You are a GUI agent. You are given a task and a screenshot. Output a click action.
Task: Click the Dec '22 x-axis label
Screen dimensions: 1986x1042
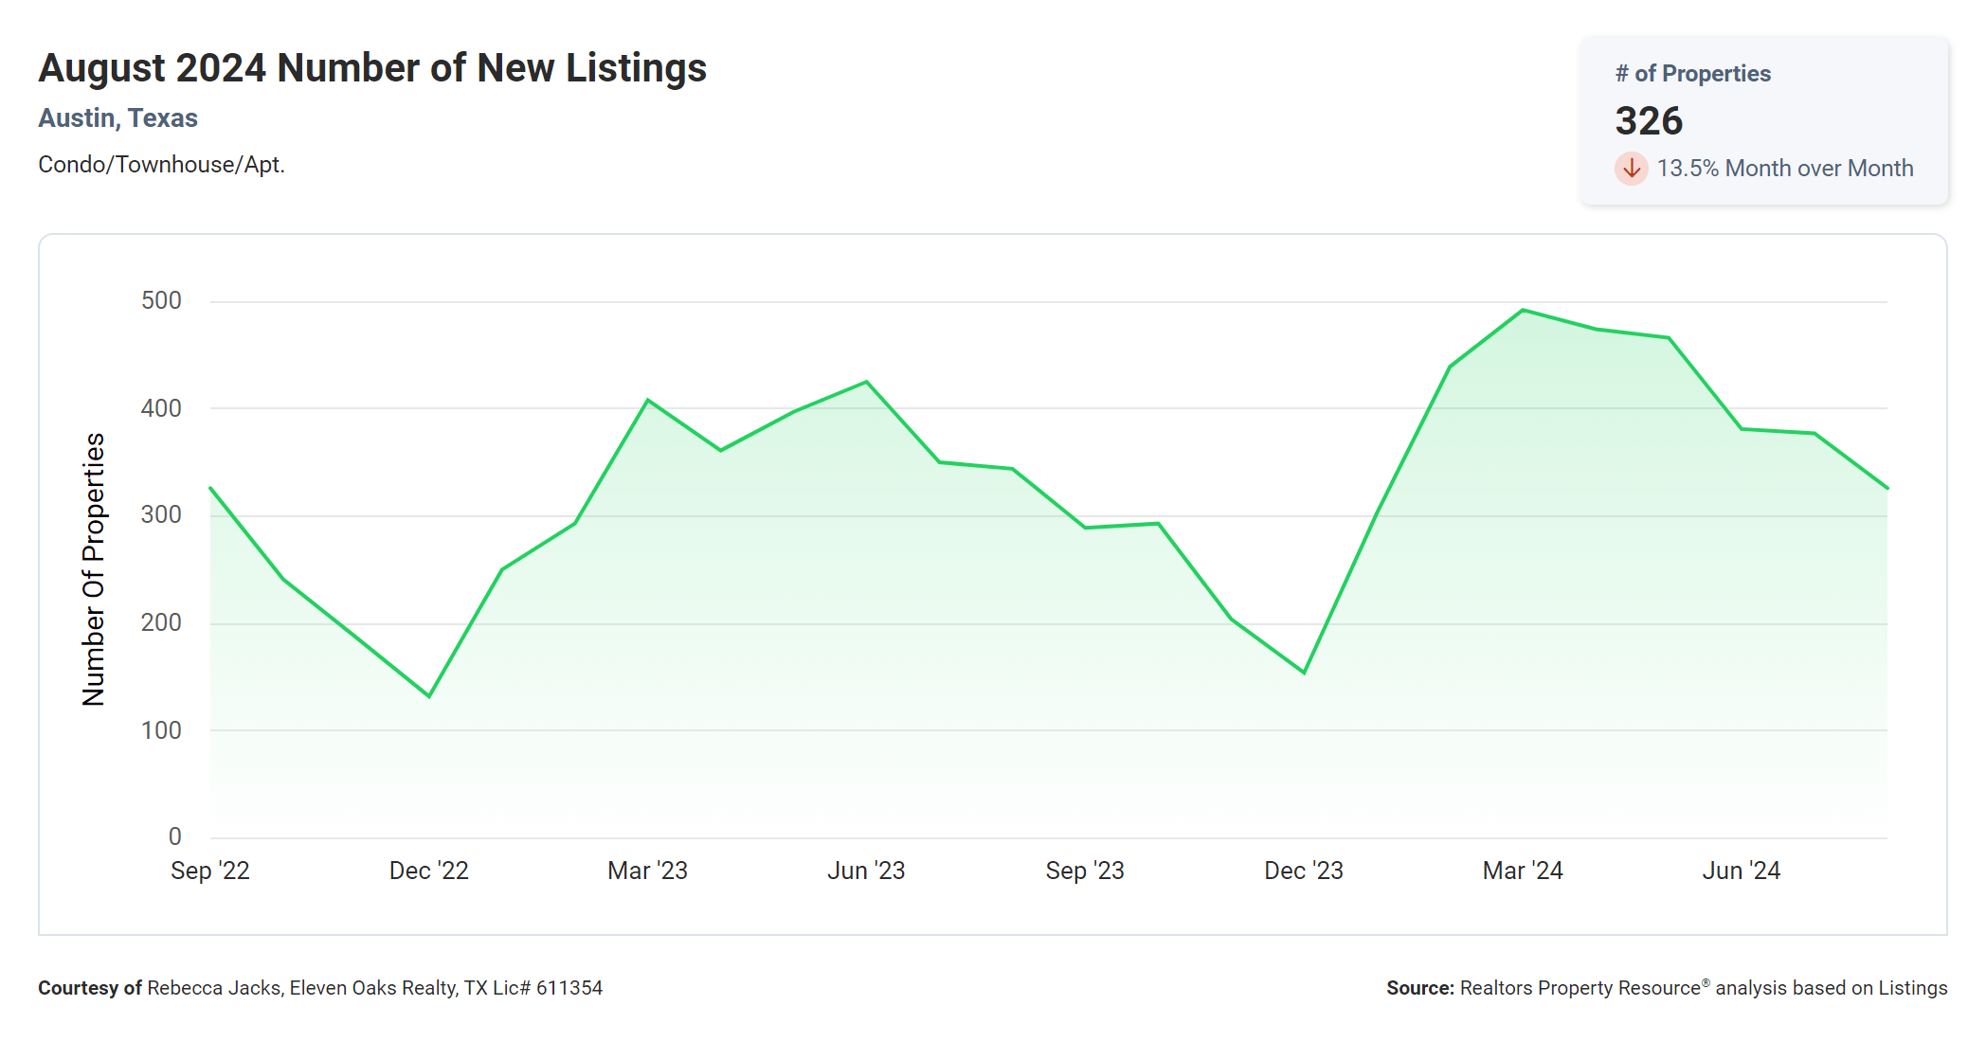point(429,871)
